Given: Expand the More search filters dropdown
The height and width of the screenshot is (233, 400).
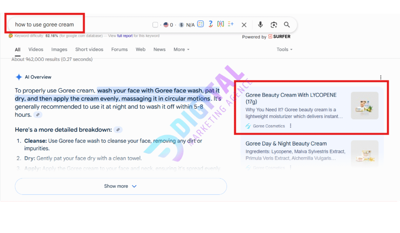Looking at the screenshot, I should coord(181,50).
